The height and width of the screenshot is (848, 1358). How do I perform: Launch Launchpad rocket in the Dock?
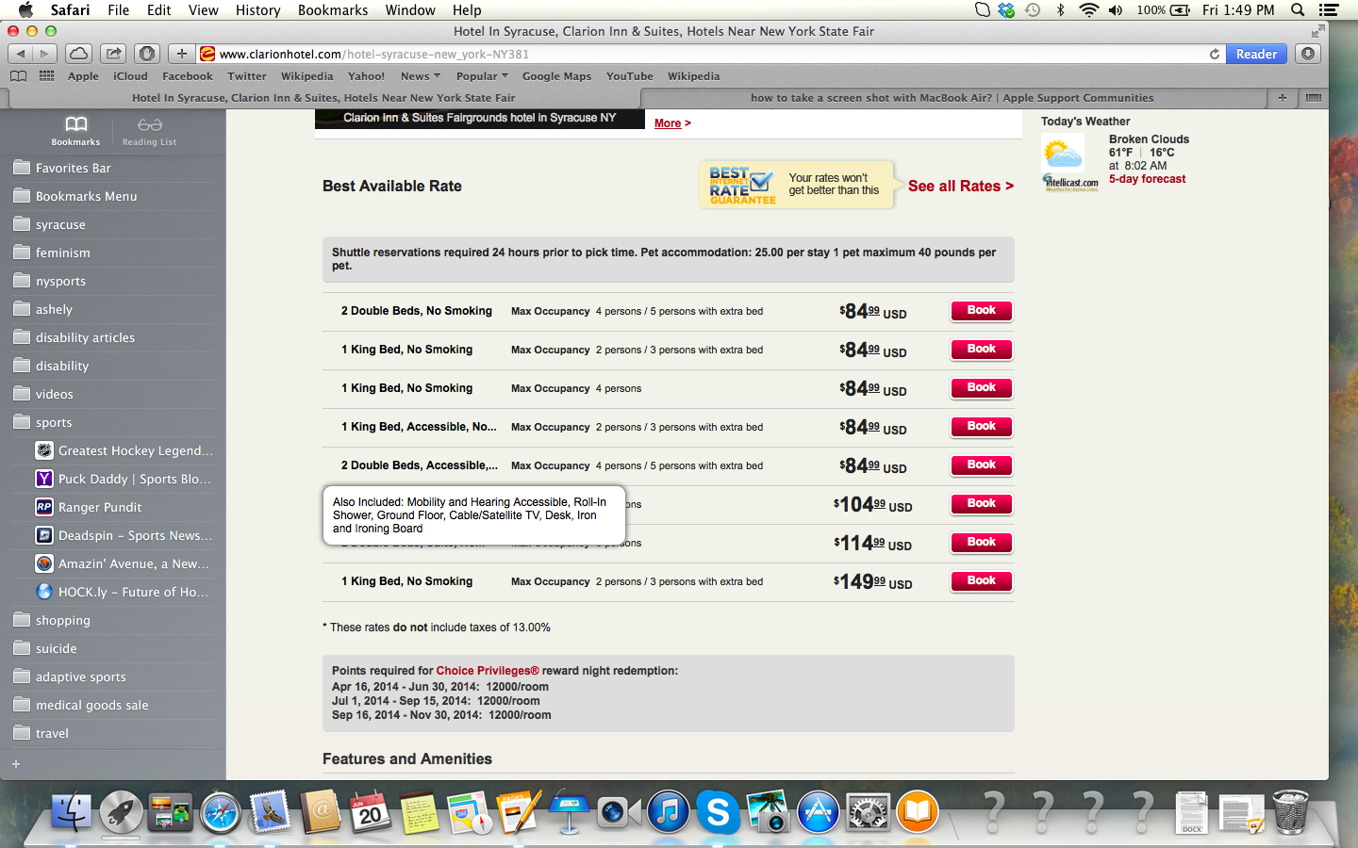(122, 811)
